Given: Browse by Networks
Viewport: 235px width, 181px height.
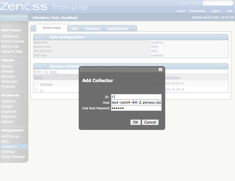Looking at the screenshot, I should pyautogui.click(x=9, y=116).
